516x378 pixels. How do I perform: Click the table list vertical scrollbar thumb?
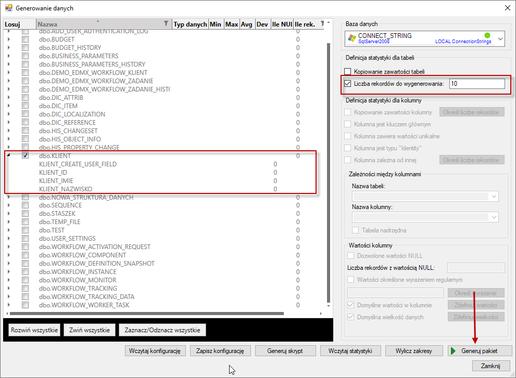329,173
